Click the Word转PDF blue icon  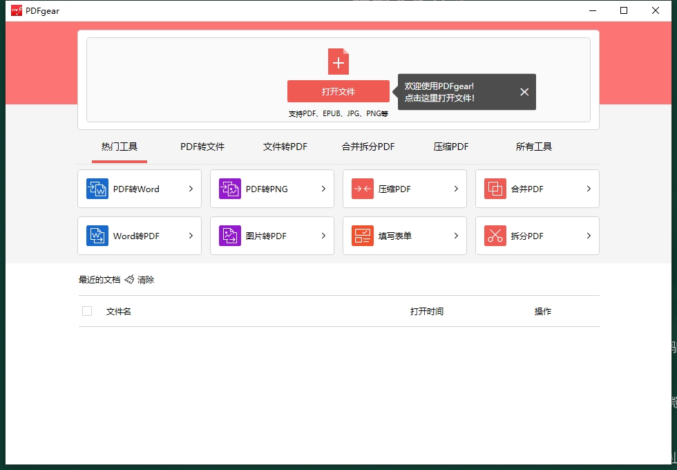[97, 236]
